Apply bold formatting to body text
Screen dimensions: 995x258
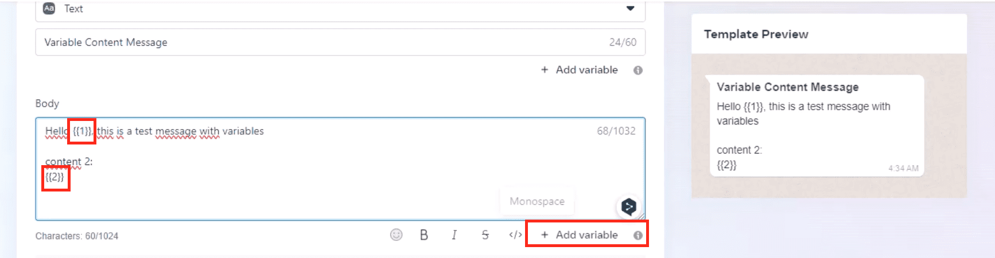point(424,235)
